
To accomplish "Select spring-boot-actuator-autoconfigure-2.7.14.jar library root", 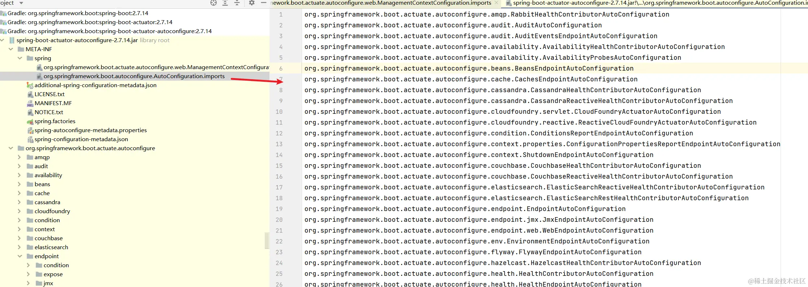I will (77, 40).
